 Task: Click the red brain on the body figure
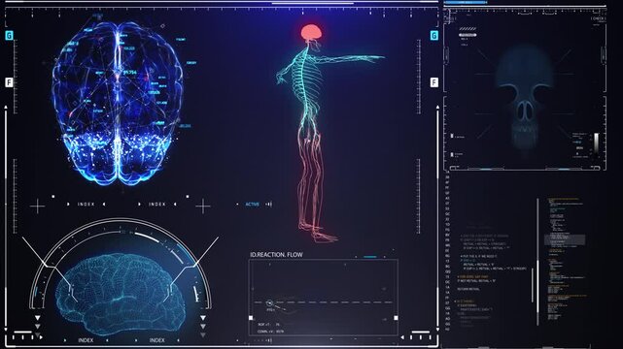[x=311, y=33]
